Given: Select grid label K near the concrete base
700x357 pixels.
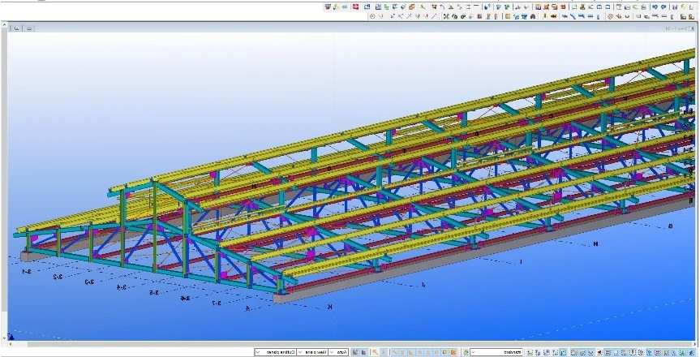Looking at the screenshot, I should [x=329, y=307].
